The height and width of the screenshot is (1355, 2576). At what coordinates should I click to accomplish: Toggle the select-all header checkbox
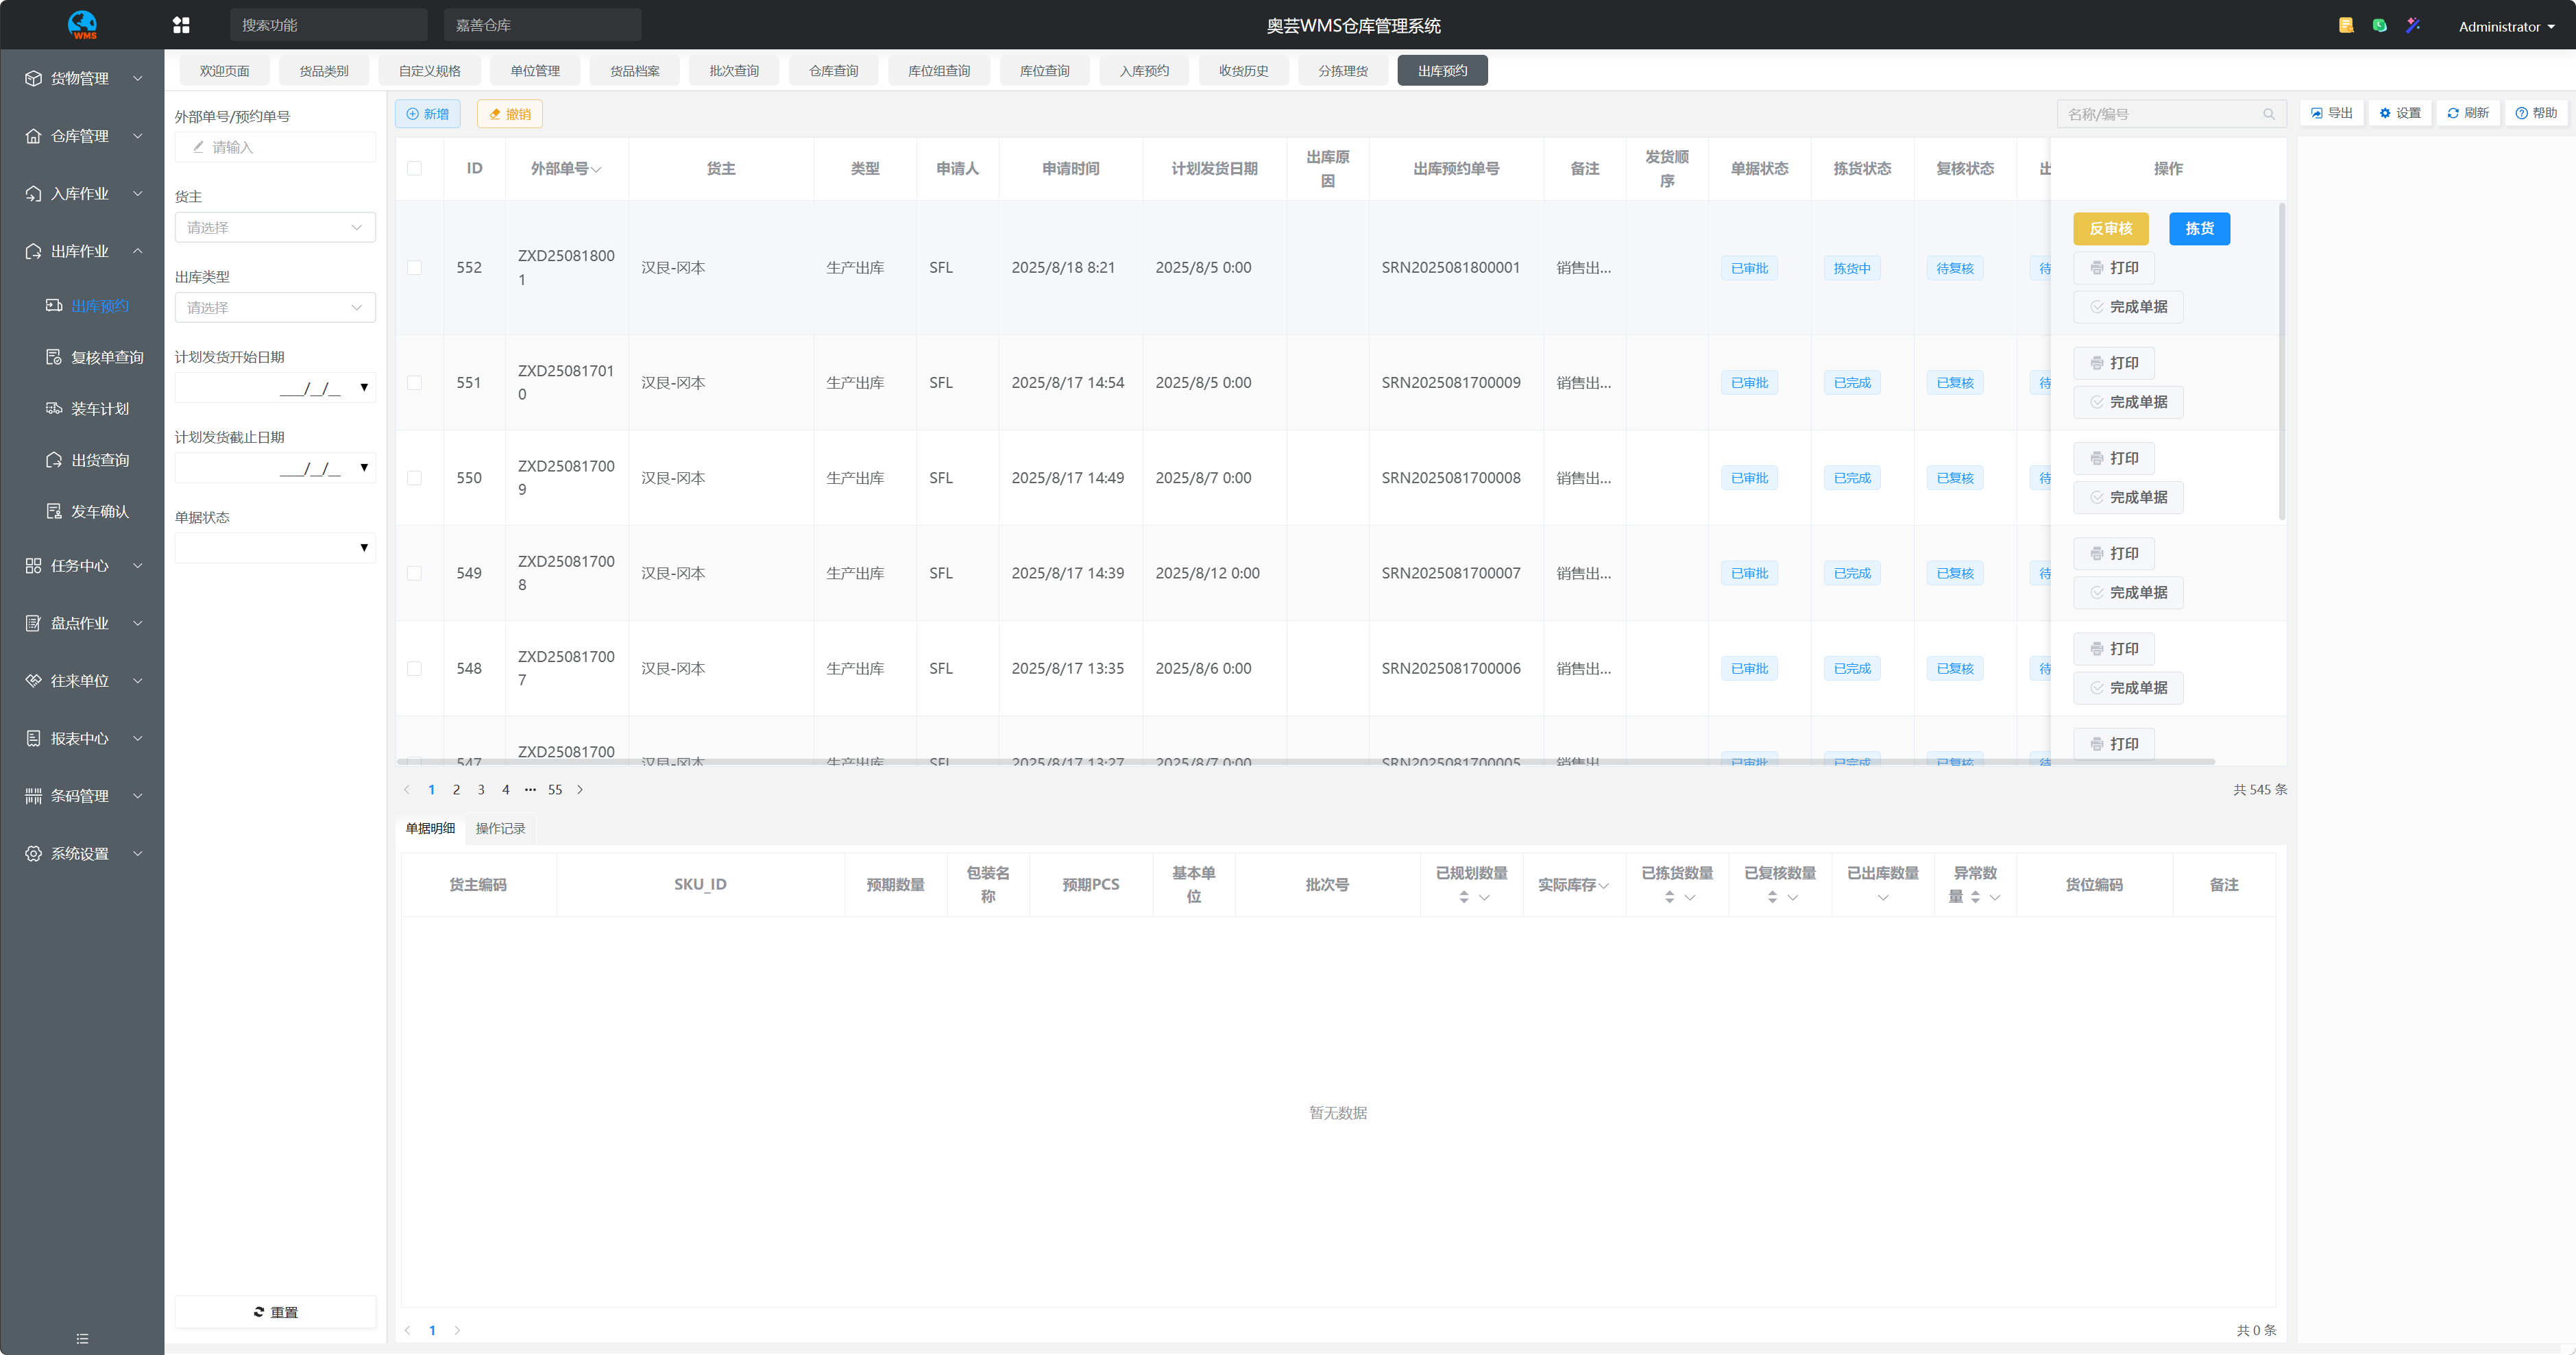tap(414, 168)
